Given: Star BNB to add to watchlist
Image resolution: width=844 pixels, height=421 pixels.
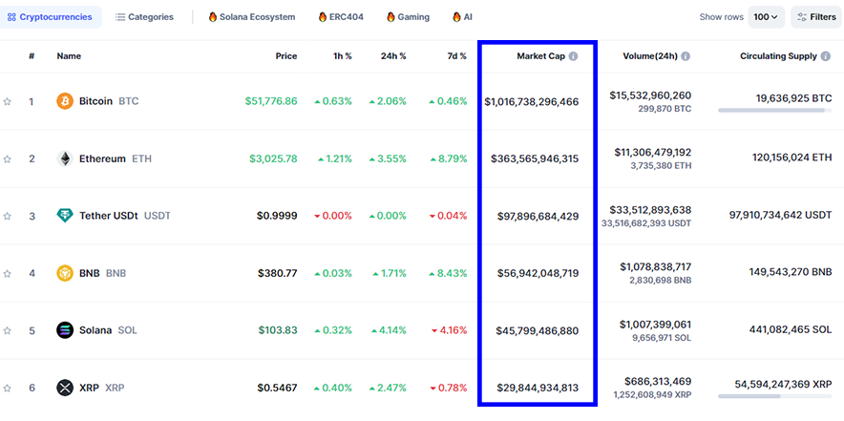Looking at the screenshot, I should click(x=7, y=273).
